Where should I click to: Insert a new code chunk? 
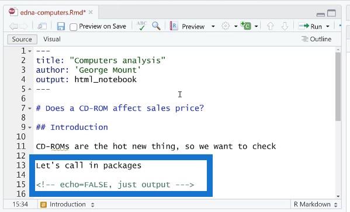pyautogui.click(x=246, y=26)
